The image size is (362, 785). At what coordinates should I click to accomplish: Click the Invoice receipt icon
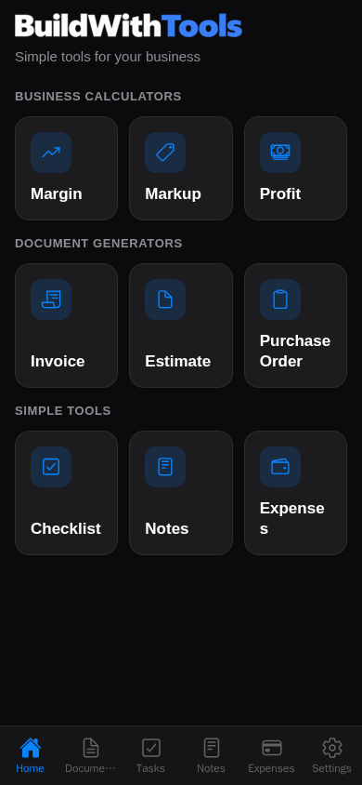pos(51,299)
